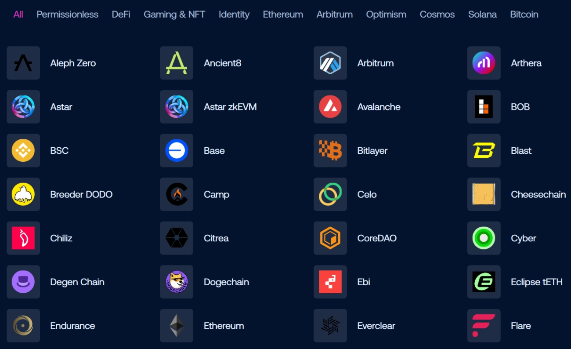This screenshot has height=349, width=571.
Task: Open the Cheesechain label
Action: tap(538, 194)
